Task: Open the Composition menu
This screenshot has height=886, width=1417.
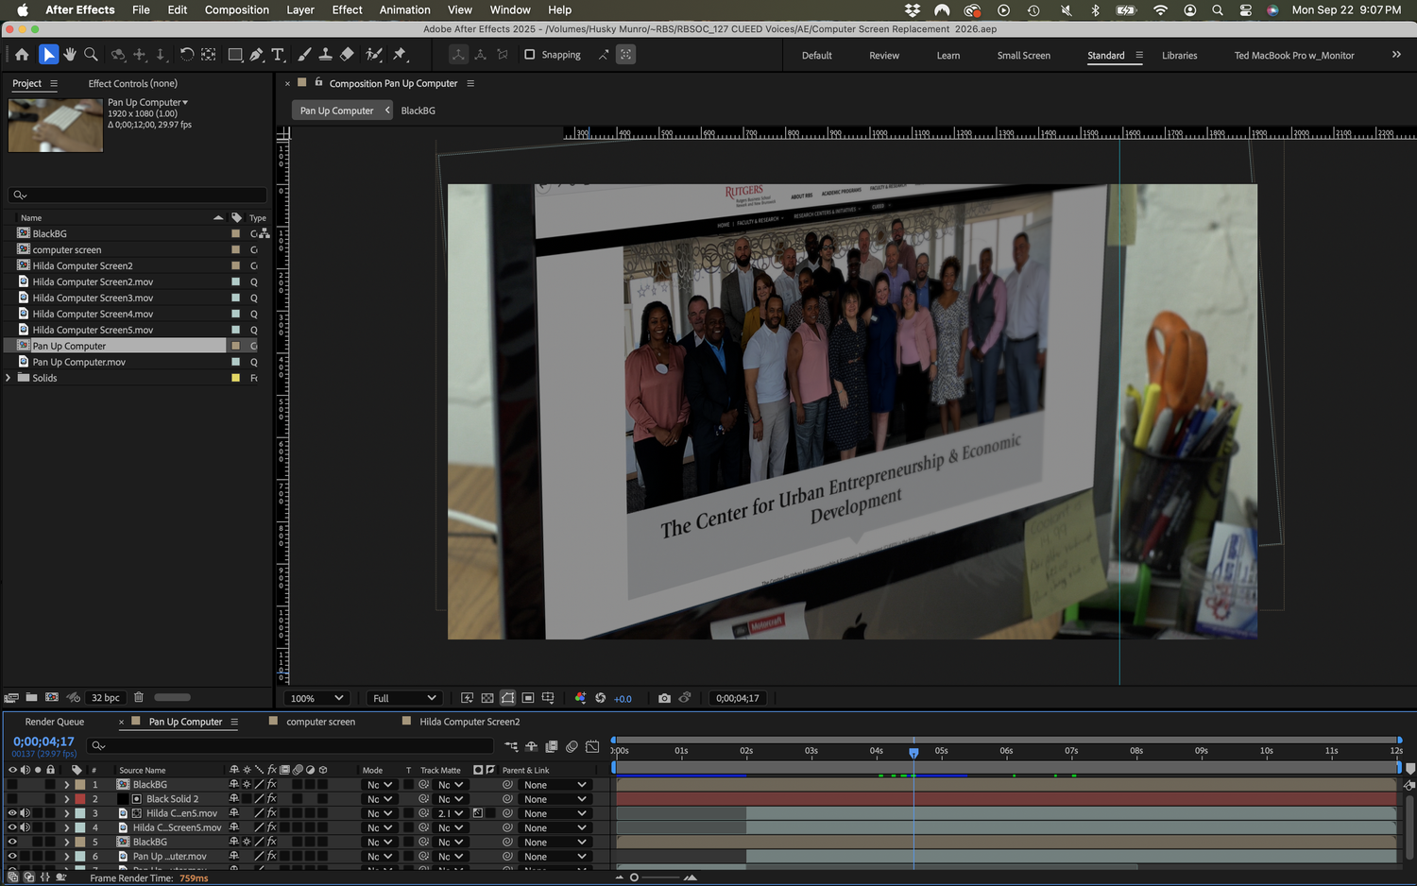Action: click(237, 9)
